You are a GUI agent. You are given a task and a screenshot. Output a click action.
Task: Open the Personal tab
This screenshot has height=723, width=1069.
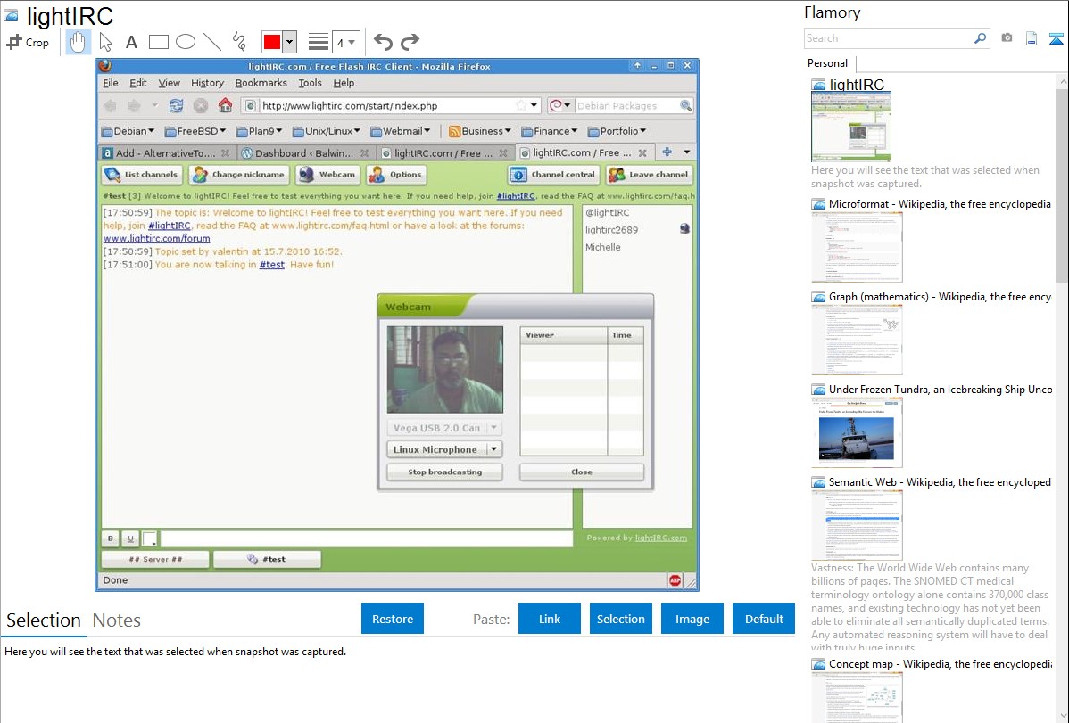pyautogui.click(x=827, y=63)
